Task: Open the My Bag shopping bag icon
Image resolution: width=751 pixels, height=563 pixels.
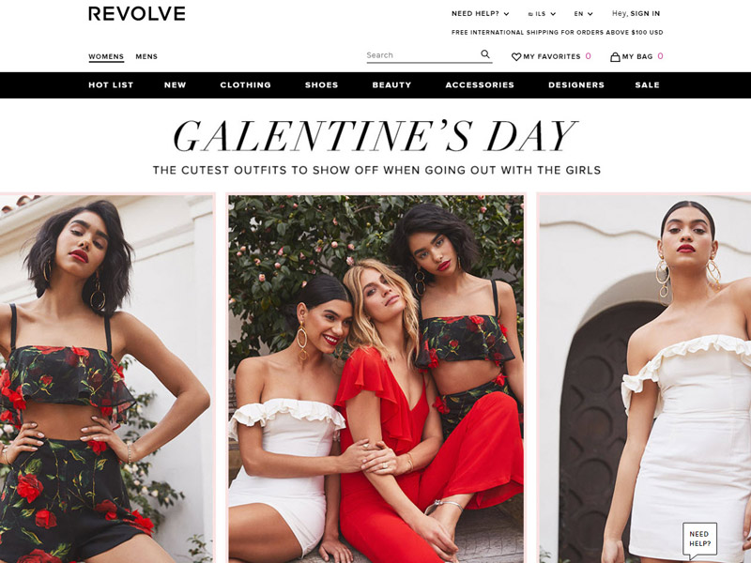Action: (615, 56)
